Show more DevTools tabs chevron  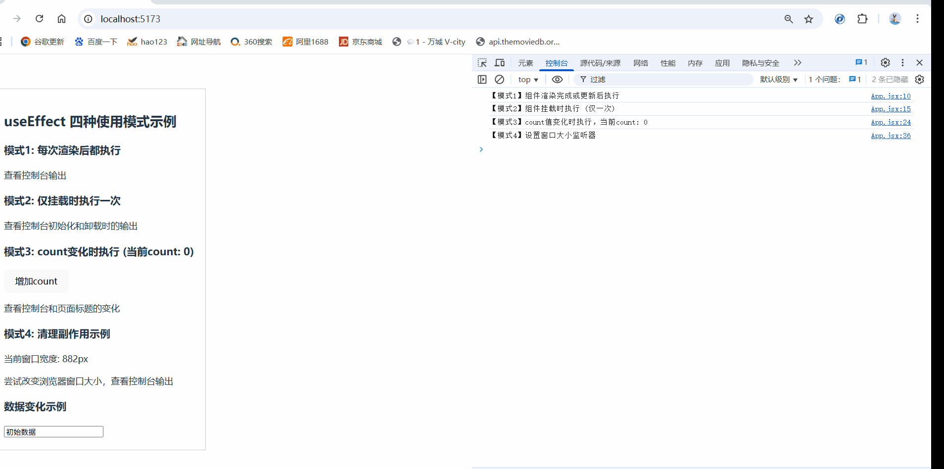tap(798, 63)
